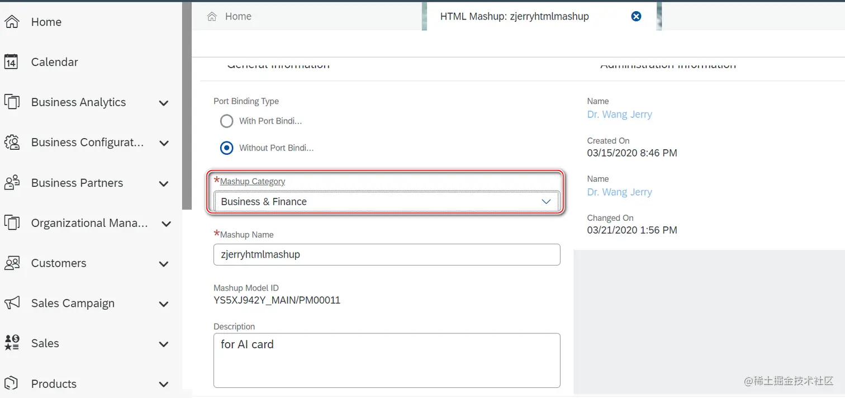Click the Customers icon in sidebar
The height and width of the screenshot is (398, 845).
pyautogui.click(x=12, y=263)
